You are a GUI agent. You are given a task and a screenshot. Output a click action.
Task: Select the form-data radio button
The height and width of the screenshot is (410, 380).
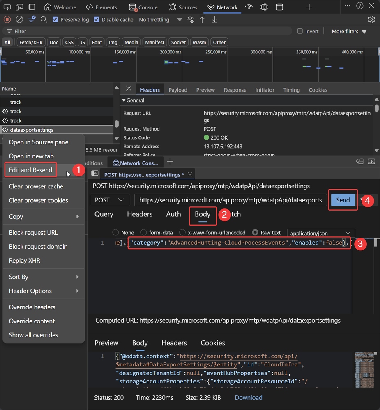coord(144,232)
